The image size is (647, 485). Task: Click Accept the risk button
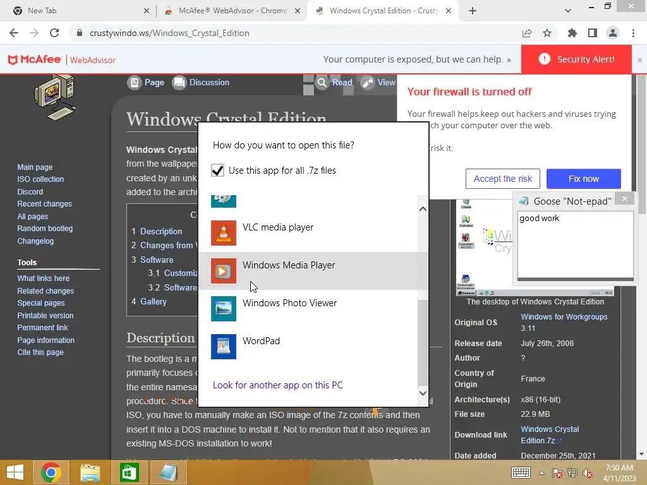click(502, 179)
